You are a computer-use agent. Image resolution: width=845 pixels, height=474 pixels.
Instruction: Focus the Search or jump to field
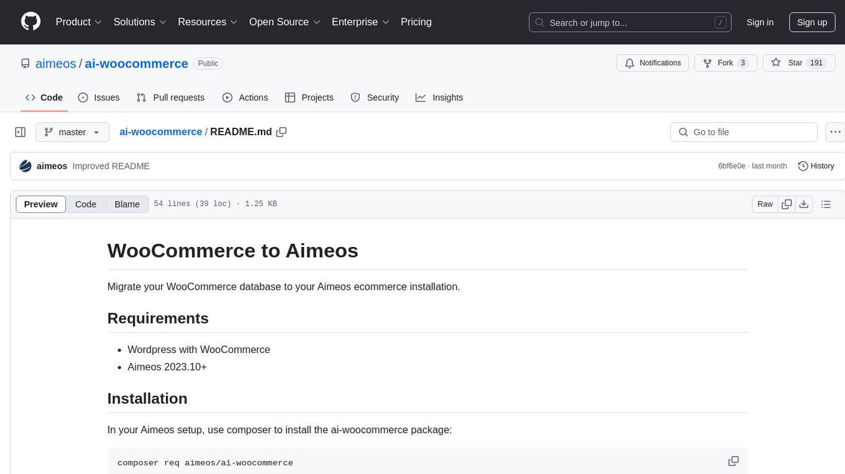point(630,22)
